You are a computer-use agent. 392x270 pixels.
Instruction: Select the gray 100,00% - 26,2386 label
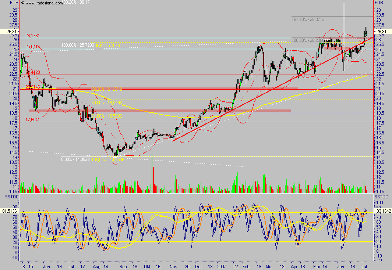click(308, 40)
